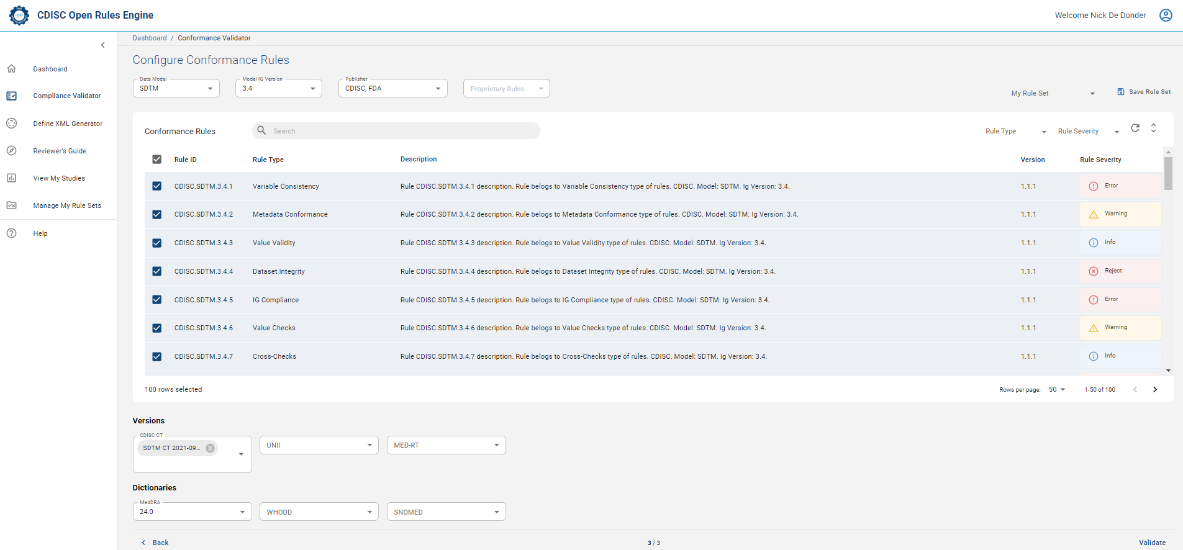Viewport: 1183px width, 550px height.
Task: Go to next page of rules
Action: pos(1155,389)
